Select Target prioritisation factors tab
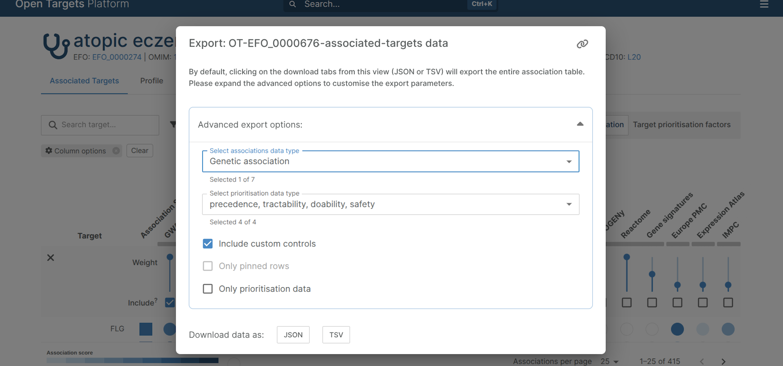 pyautogui.click(x=682, y=125)
